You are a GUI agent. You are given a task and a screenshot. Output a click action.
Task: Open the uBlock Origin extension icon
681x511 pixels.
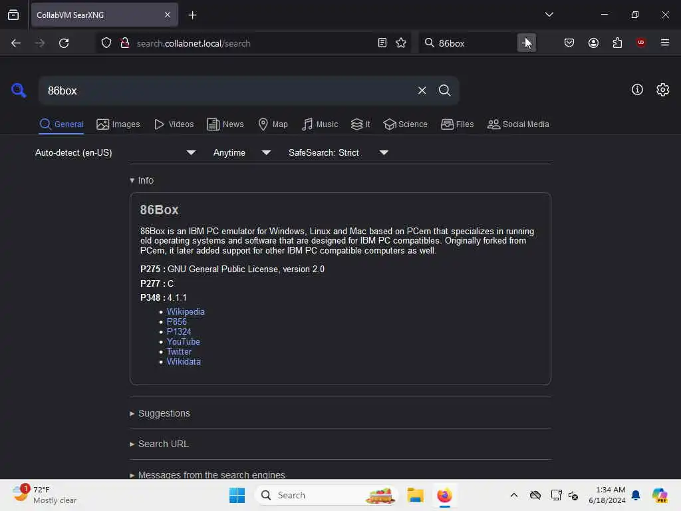(641, 43)
